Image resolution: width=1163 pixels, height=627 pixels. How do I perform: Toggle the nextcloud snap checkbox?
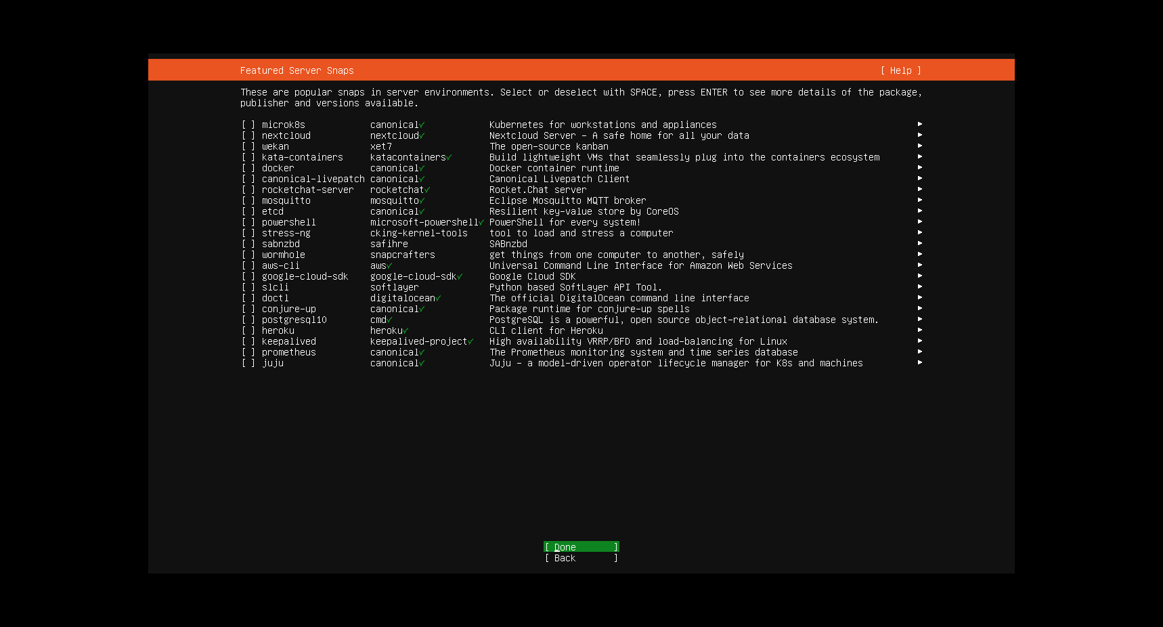(248, 135)
